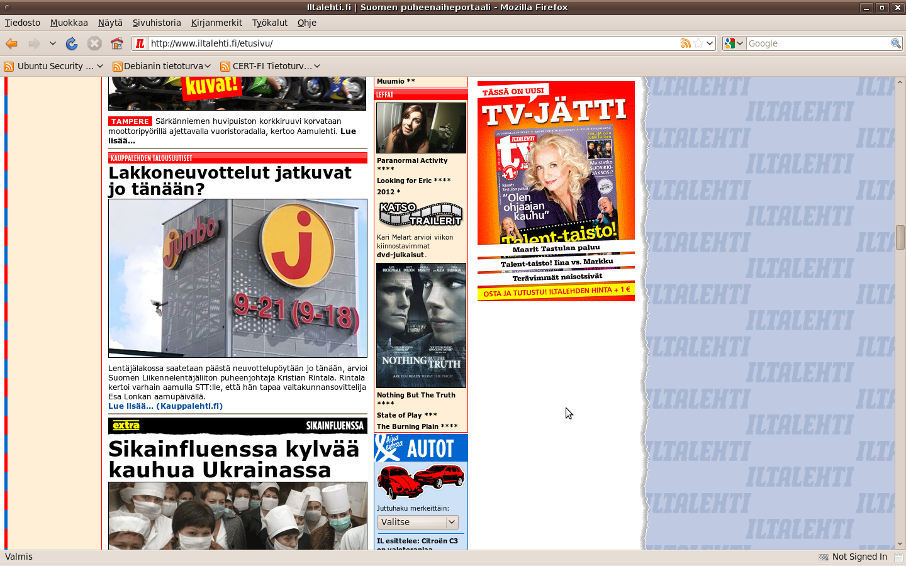The height and width of the screenshot is (566, 906).
Task: Open the Home page icon
Action: click(117, 43)
